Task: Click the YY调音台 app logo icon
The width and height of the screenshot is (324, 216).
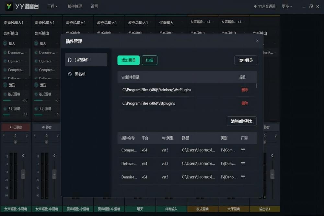Action: coord(8,6)
